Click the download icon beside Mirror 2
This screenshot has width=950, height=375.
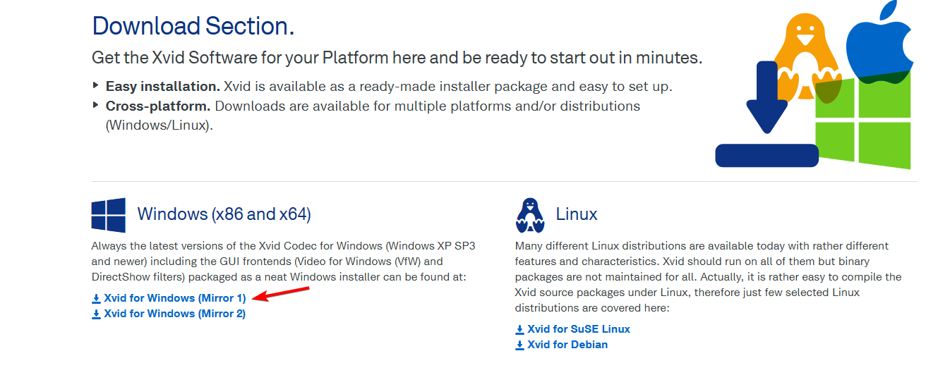point(97,314)
